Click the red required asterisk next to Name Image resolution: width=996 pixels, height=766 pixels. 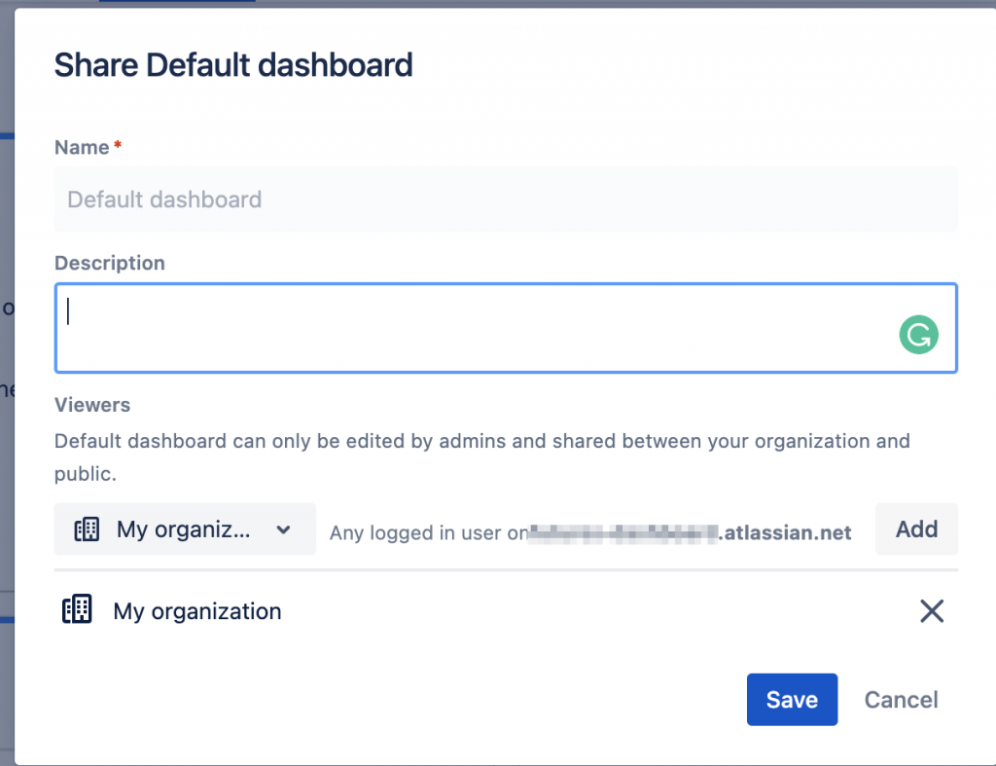point(118,146)
